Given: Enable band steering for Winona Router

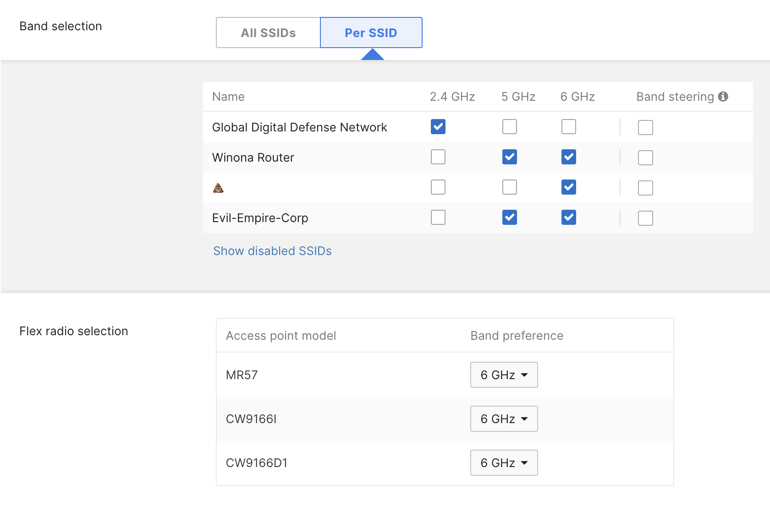Looking at the screenshot, I should pyautogui.click(x=645, y=158).
